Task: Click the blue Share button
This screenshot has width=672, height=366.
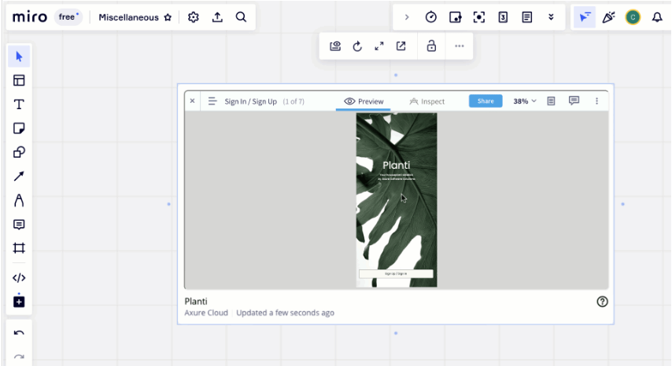Action: 486,101
